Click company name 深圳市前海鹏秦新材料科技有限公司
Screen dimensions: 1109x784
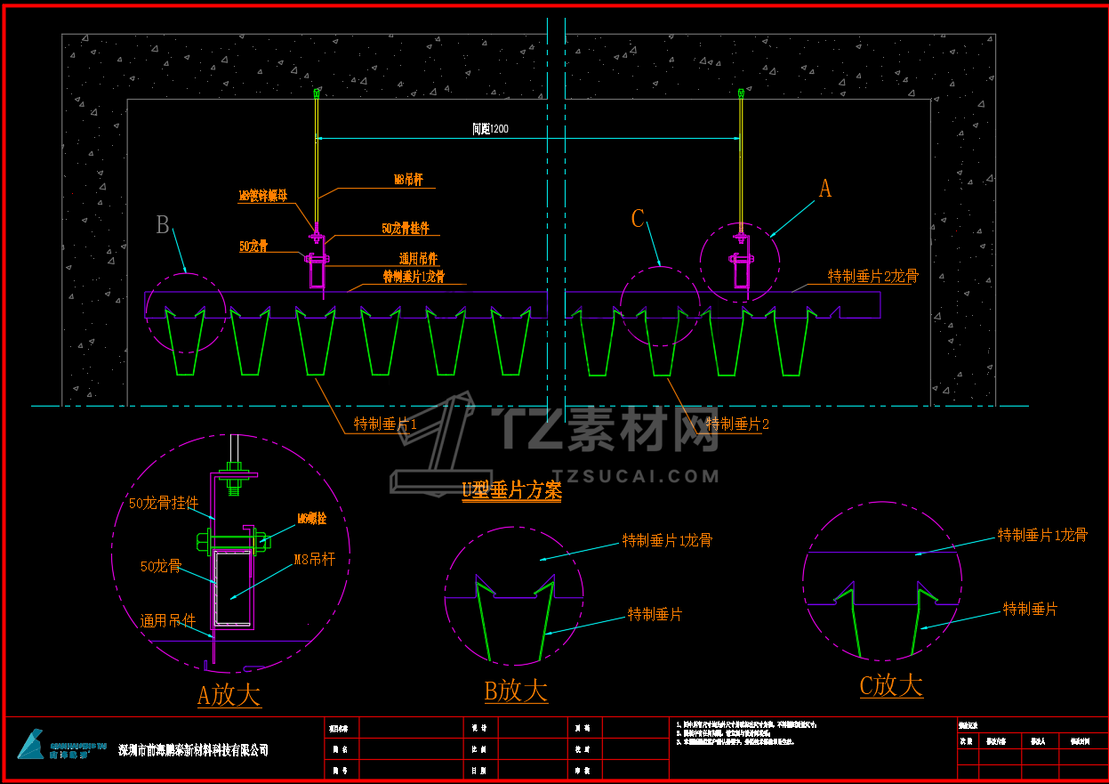pos(193,750)
